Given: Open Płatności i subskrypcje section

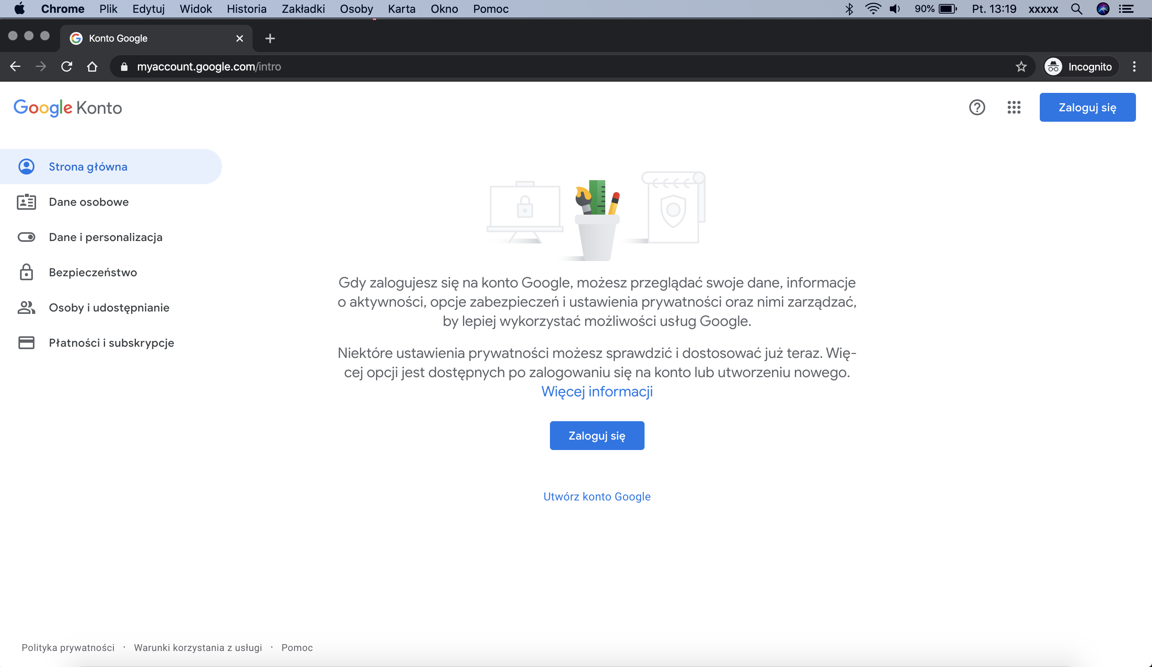Looking at the screenshot, I should coord(111,342).
